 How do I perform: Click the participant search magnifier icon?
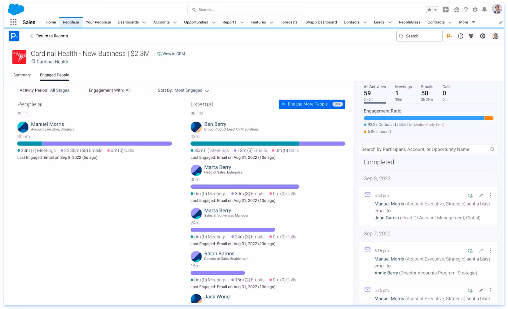pos(492,149)
